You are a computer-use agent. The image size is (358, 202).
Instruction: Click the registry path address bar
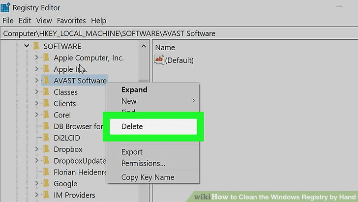[179, 33]
